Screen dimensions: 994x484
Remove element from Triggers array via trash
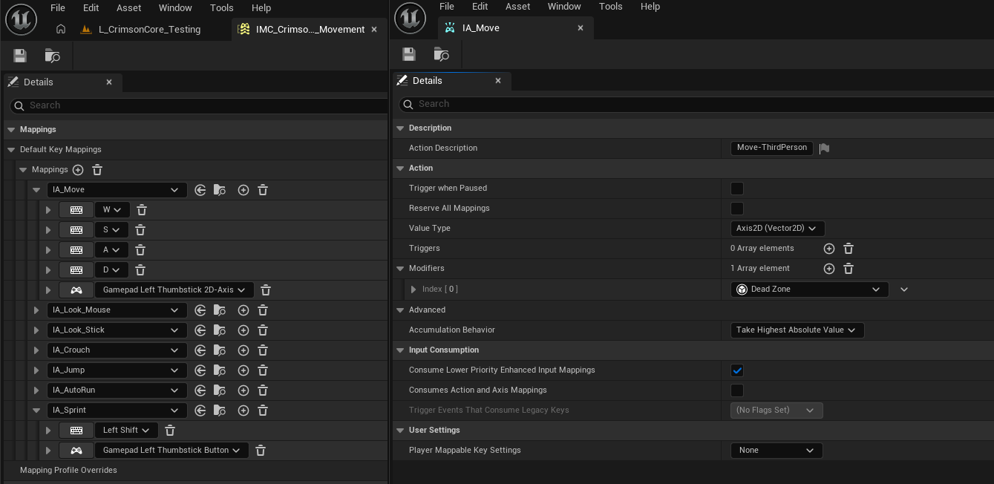[x=849, y=249]
